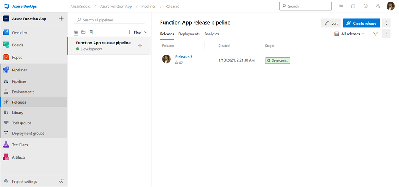Open the Release-3 link

point(184,57)
